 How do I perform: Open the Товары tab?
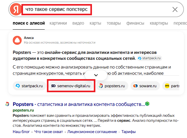(x=114, y=23)
